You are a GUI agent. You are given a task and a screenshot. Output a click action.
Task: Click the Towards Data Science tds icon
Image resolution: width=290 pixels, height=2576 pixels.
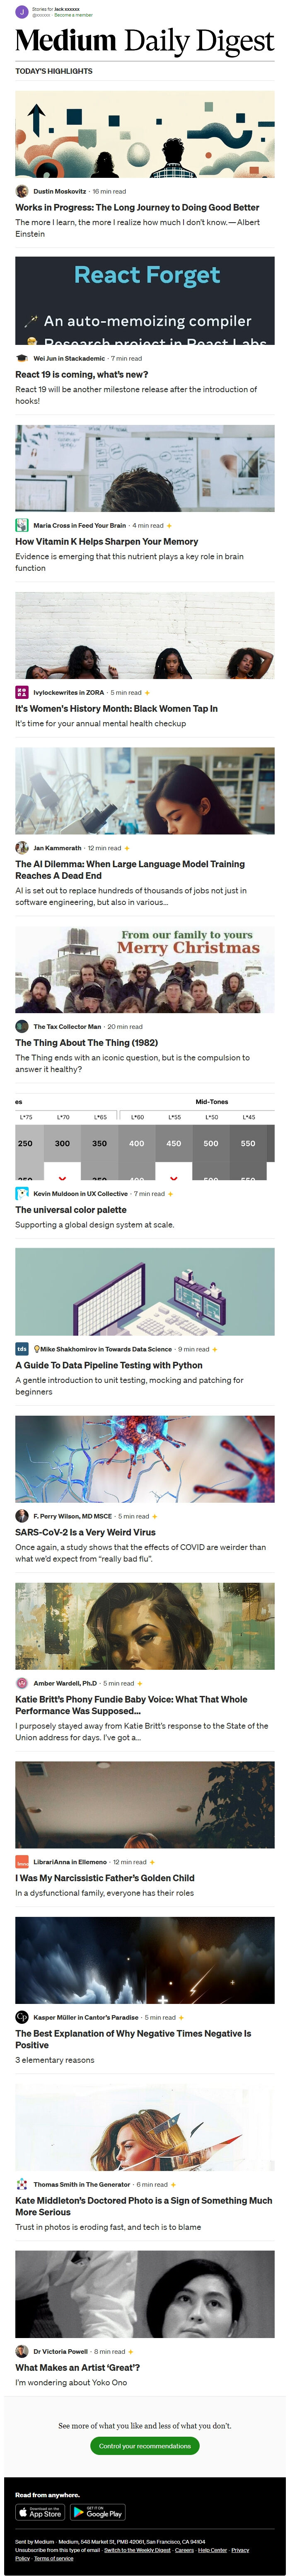coord(22,1349)
